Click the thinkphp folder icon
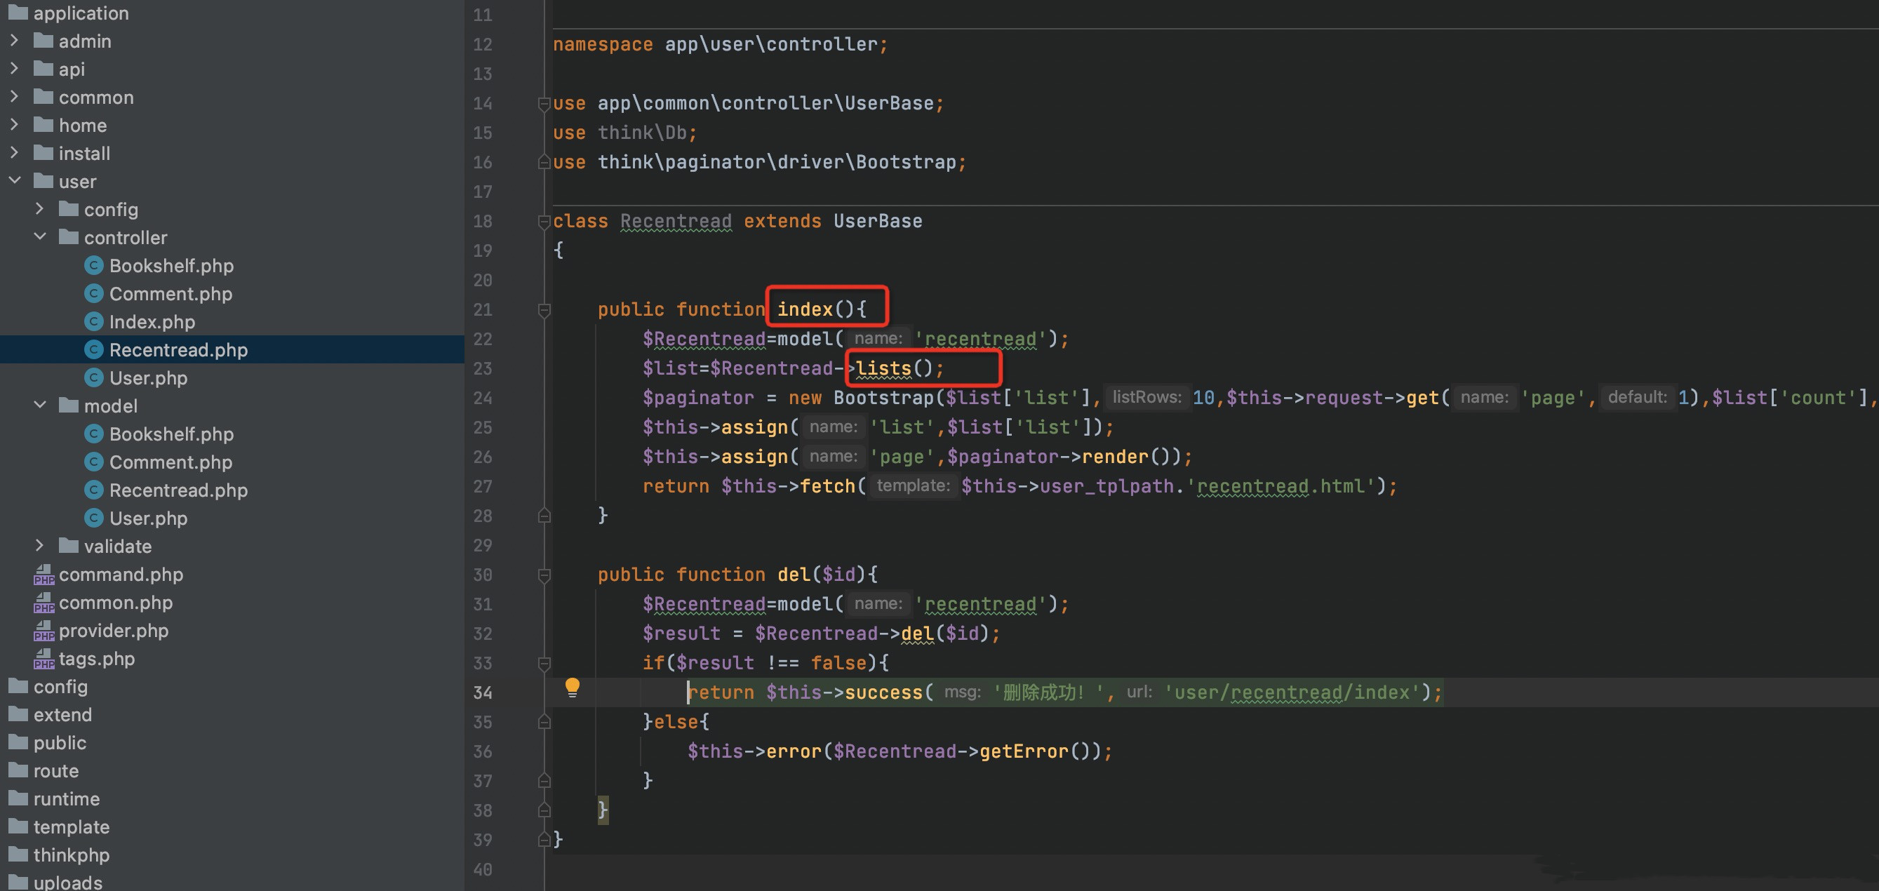The image size is (1879, 891). (18, 855)
